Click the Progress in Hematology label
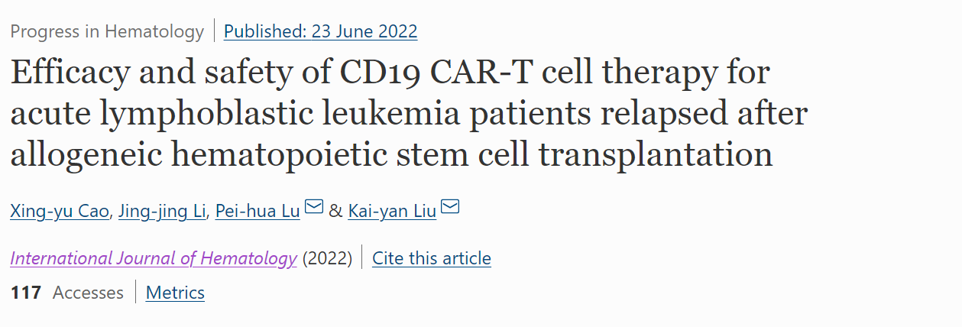The width and height of the screenshot is (962, 327). point(107,31)
